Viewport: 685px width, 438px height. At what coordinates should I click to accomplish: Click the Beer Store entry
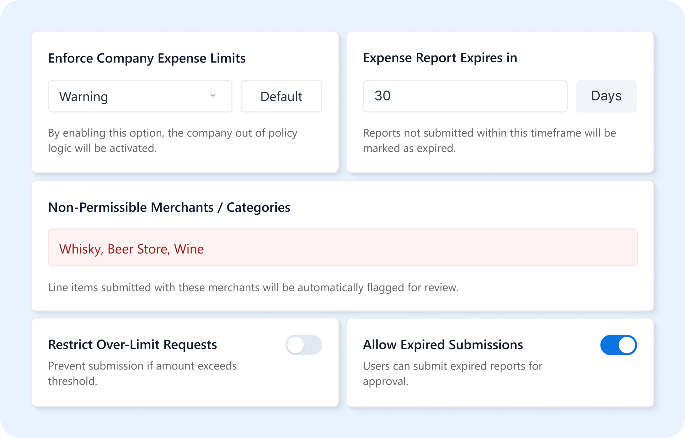(x=138, y=249)
